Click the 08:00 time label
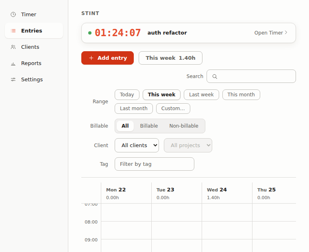 91,222
